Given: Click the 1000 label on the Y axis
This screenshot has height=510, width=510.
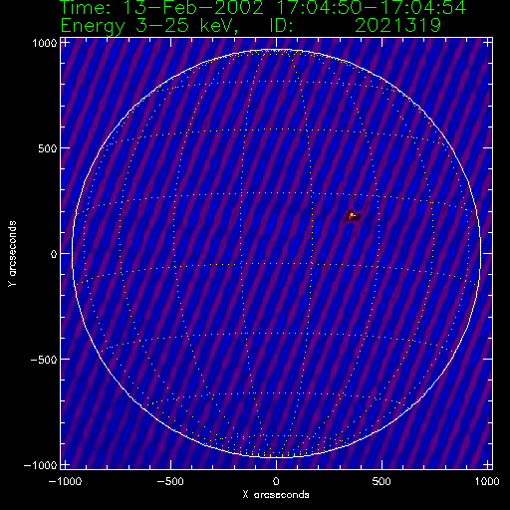Looking at the screenshot, I should pyautogui.click(x=44, y=43).
